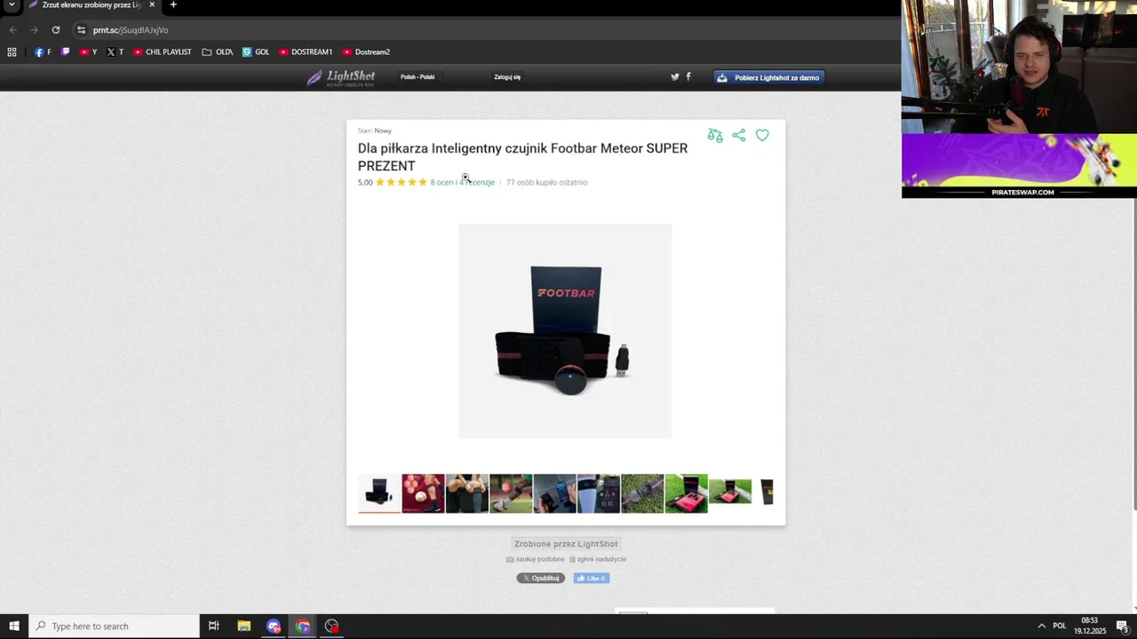
Task: Open the Windows Start menu
Action: click(13, 627)
